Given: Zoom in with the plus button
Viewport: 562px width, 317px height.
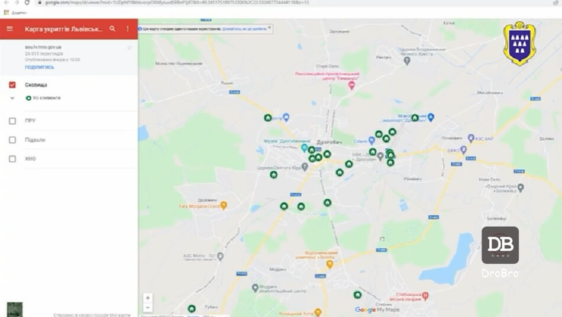Looking at the screenshot, I should click(148, 297).
